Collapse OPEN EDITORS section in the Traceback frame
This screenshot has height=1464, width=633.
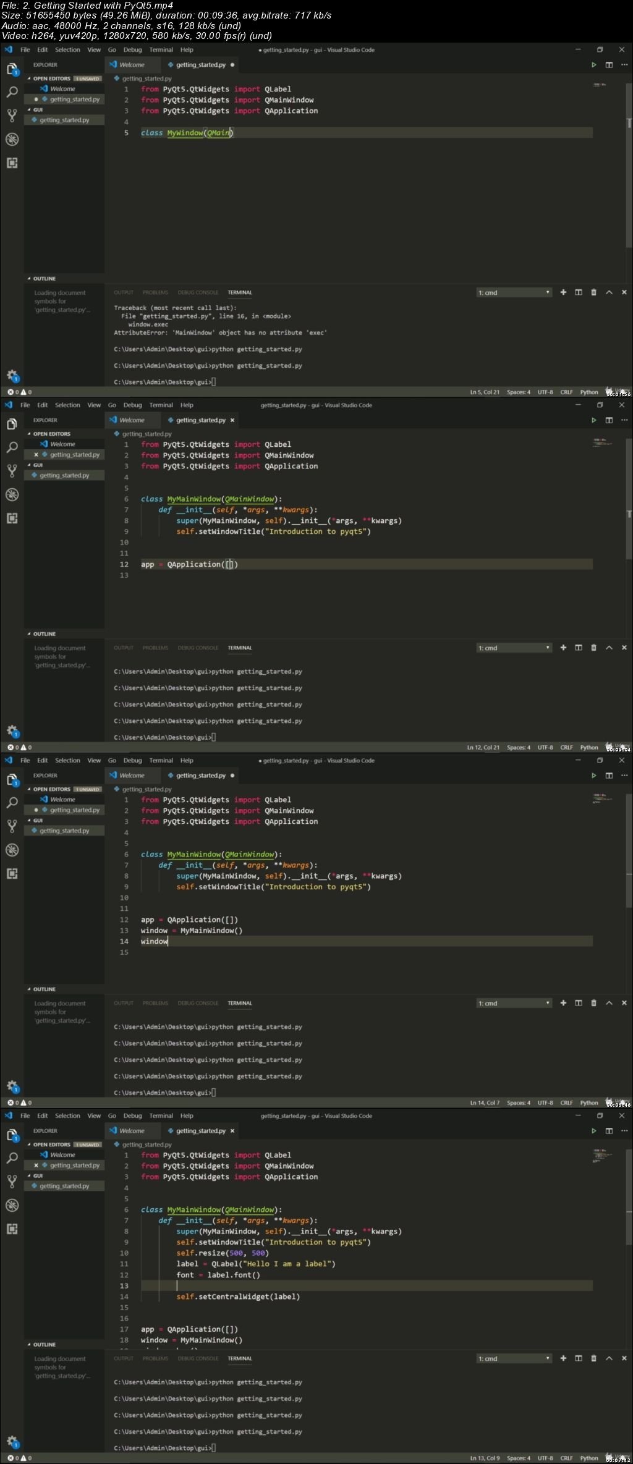coord(51,78)
